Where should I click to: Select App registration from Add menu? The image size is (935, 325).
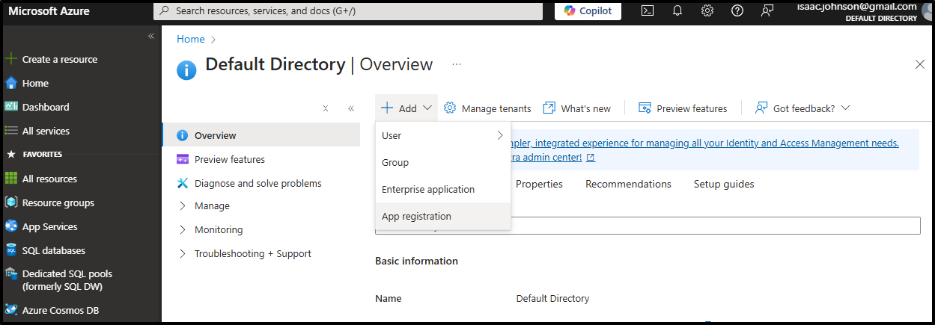[443, 216]
